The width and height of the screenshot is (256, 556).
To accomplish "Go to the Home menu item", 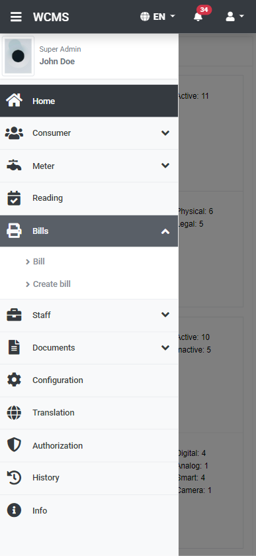I will (x=89, y=101).
